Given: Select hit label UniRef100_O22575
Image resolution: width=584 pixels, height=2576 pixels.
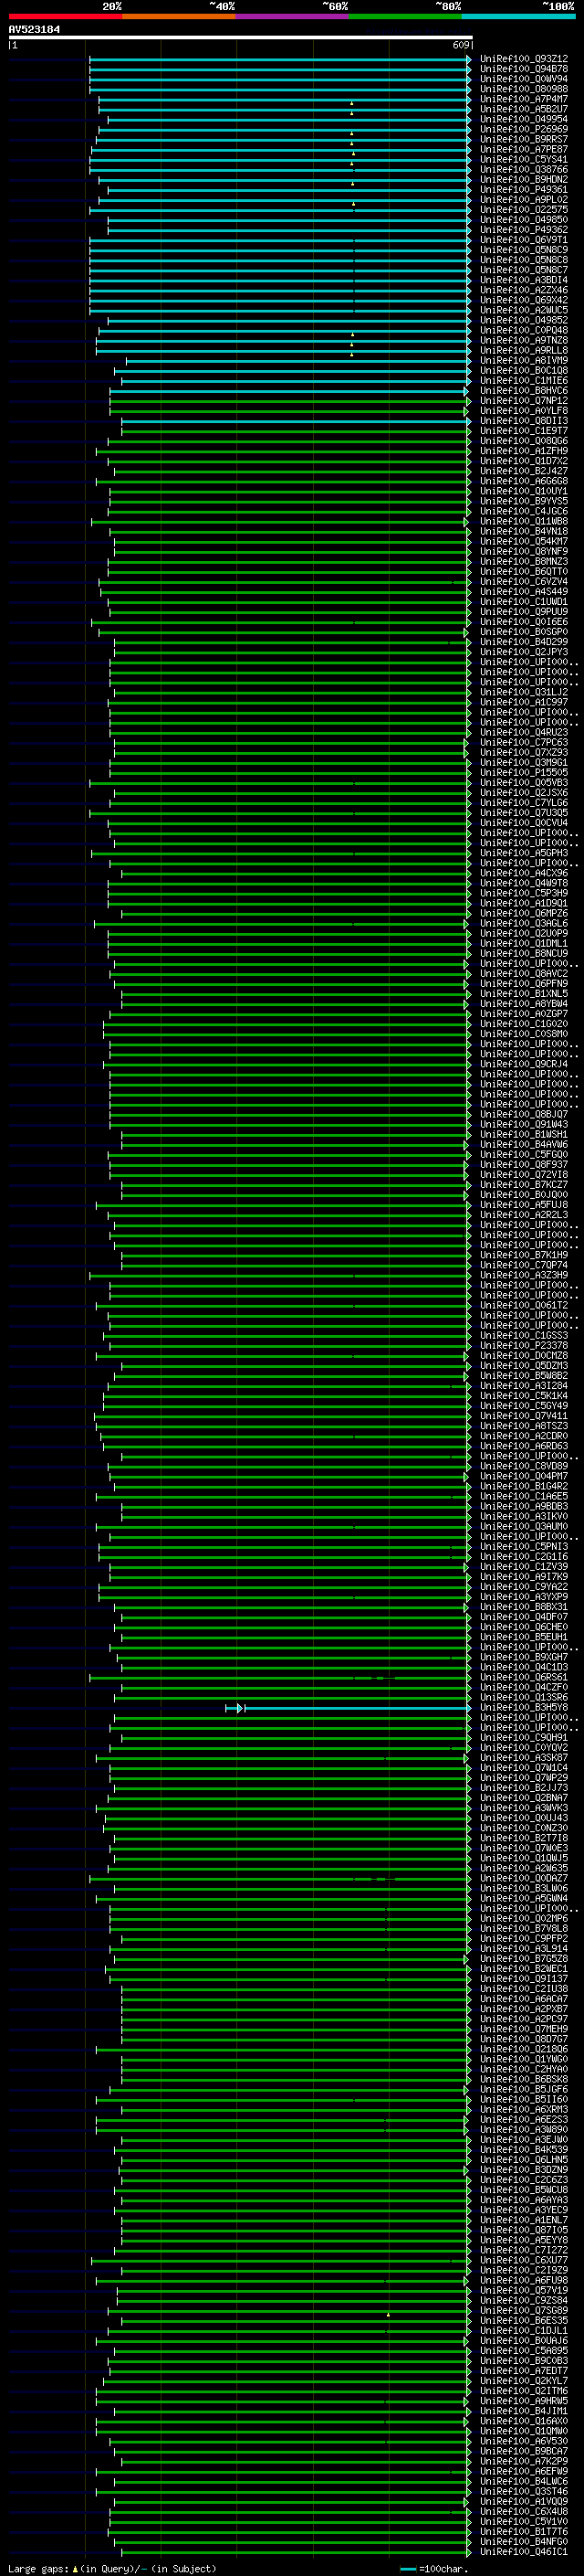Looking at the screenshot, I should 524,209.
